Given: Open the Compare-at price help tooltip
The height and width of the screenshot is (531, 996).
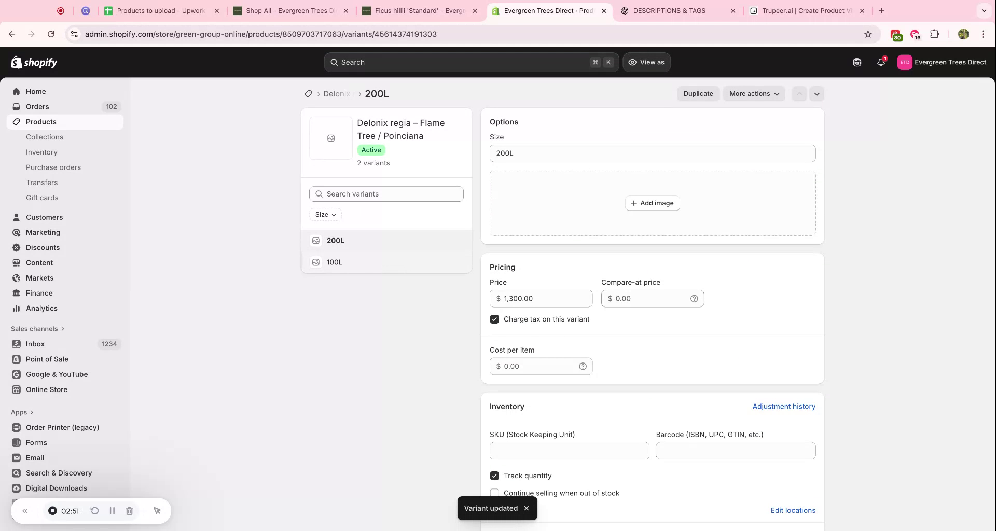Looking at the screenshot, I should pyautogui.click(x=694, y=298).
